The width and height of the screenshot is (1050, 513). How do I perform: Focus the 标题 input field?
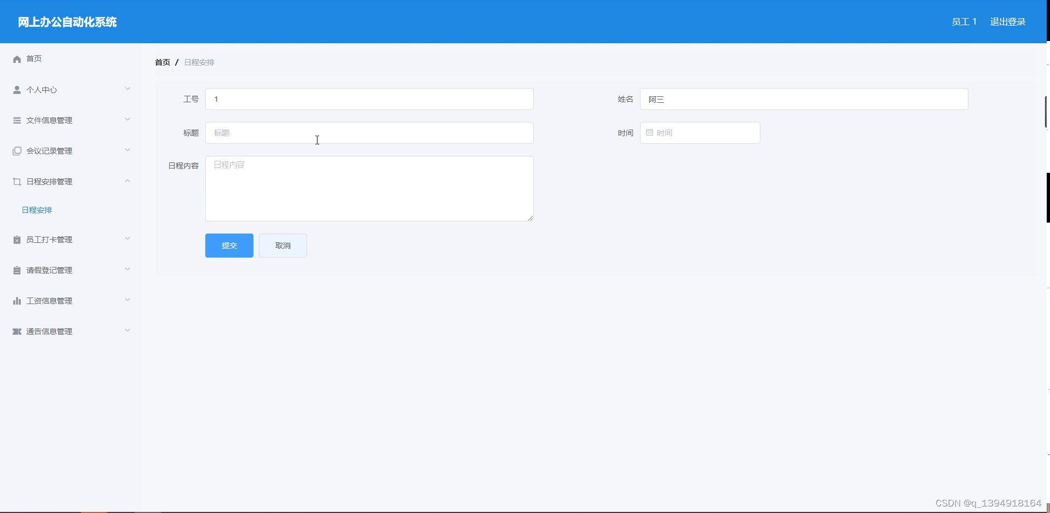[x=370, y=133]
